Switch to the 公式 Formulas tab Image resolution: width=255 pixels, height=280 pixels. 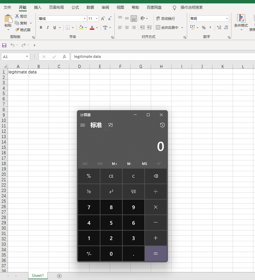(x=75, y=7)
